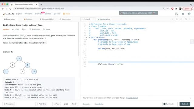Open the Python3 language dropdown
Image resolution: width=194 pixels, height=109 pixels.
88,19
